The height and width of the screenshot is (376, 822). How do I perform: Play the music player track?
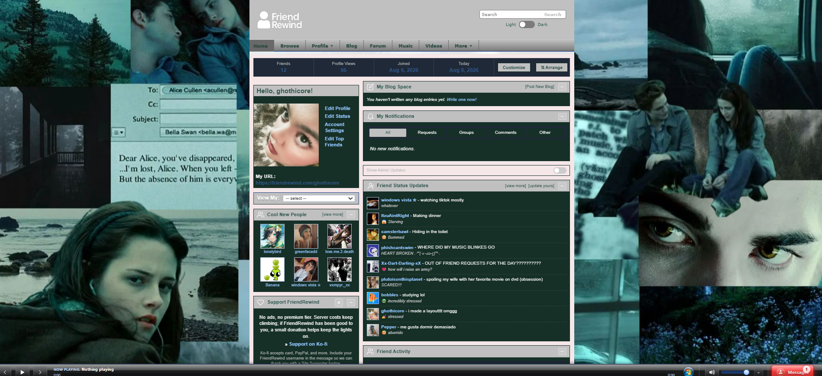point(23,372)
